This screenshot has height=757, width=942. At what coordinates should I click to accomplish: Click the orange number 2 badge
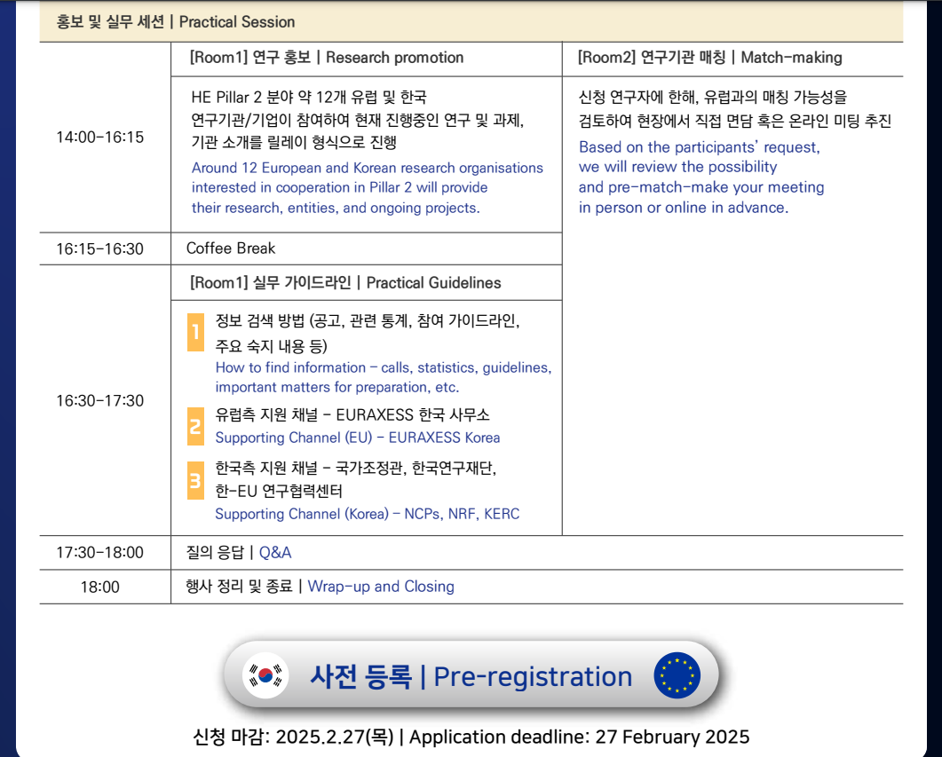coord(195,426)
